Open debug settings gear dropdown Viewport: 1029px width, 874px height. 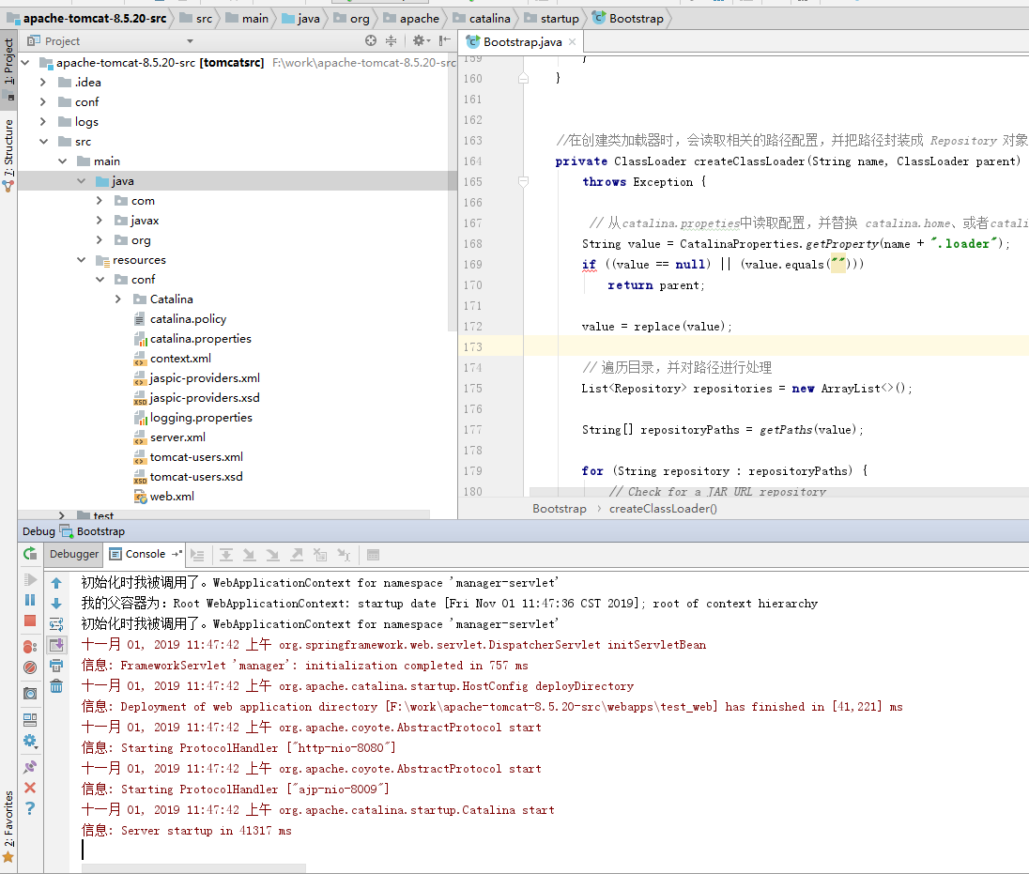point(30,741)
